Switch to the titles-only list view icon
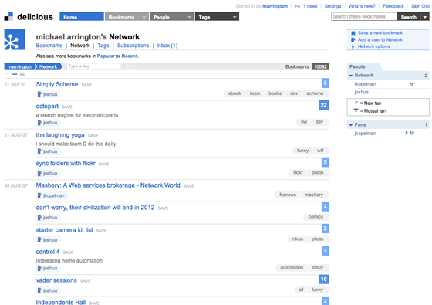432x305 pixels. pos(8,74)
